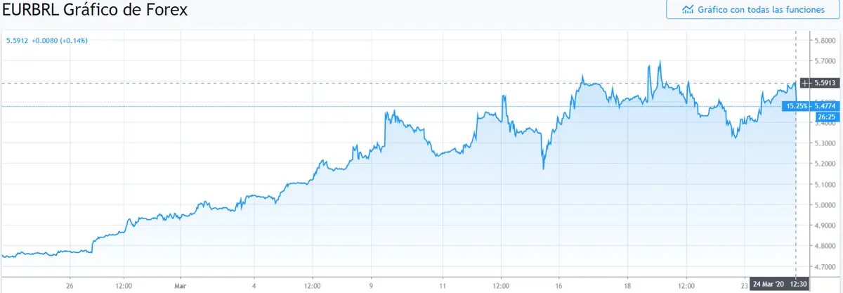Click the 5.4774 last price label
The image size is (843, 293).
click(825, 106)
